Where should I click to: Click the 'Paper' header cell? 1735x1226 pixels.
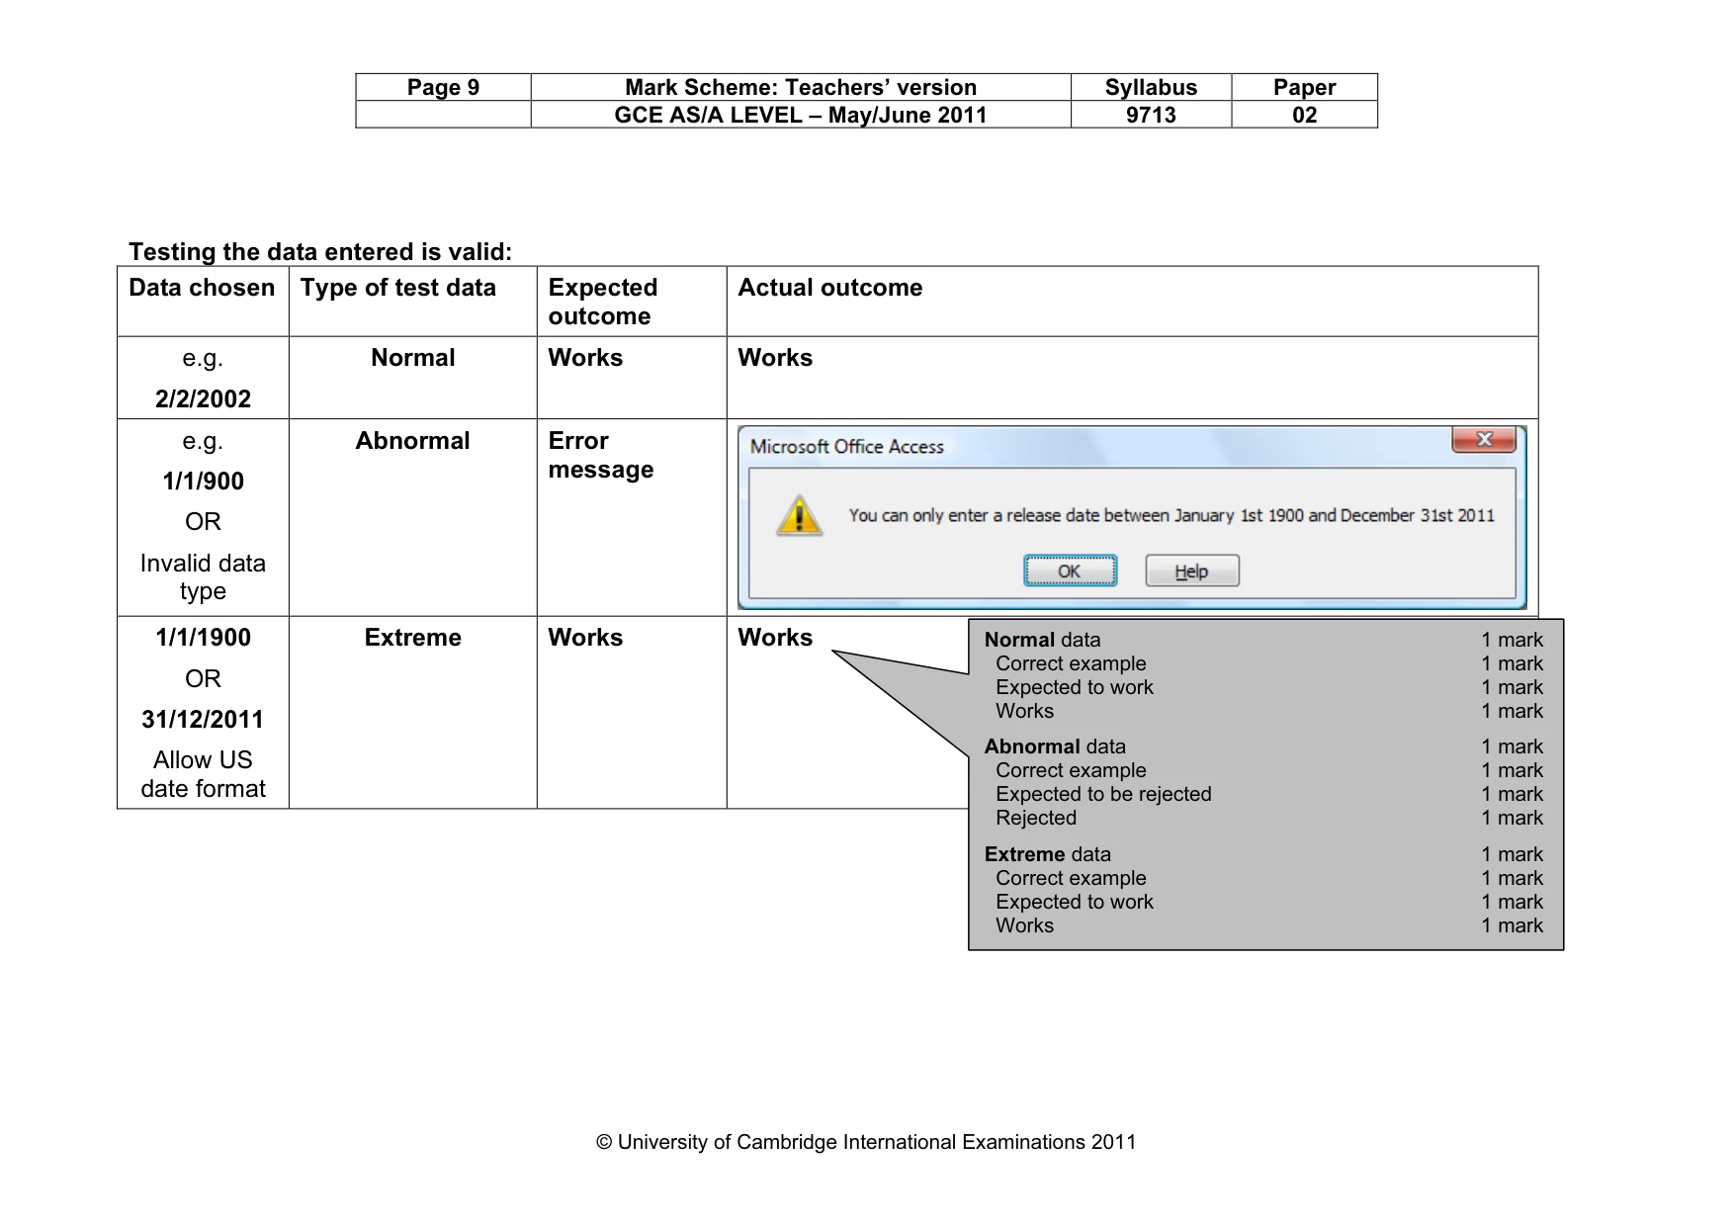click(x=1304, y=87)
